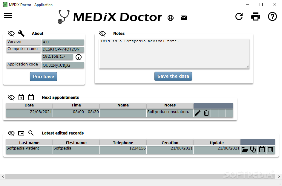Image resolution: width=282 pixels, height=186 pixels.
Task: Delete the Softpedia Patient record
Action: click(270, 150)
